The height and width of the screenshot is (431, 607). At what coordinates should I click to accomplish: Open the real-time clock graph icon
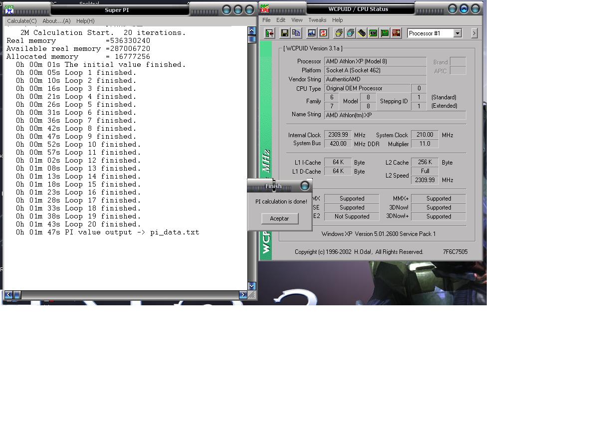pyautogui.click(x=312, y=33)
